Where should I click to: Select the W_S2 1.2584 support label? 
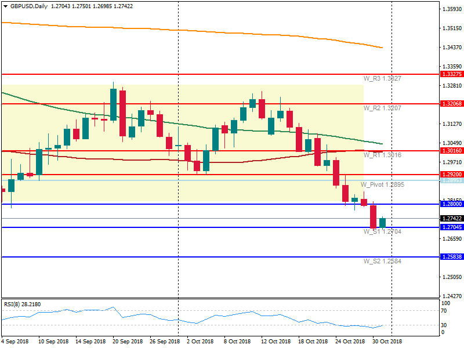pos(382,261)
